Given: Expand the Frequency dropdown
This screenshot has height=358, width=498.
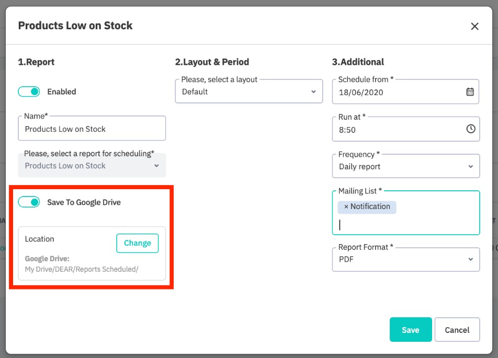Looking at the screenshot, I should (x=405, y=167).
